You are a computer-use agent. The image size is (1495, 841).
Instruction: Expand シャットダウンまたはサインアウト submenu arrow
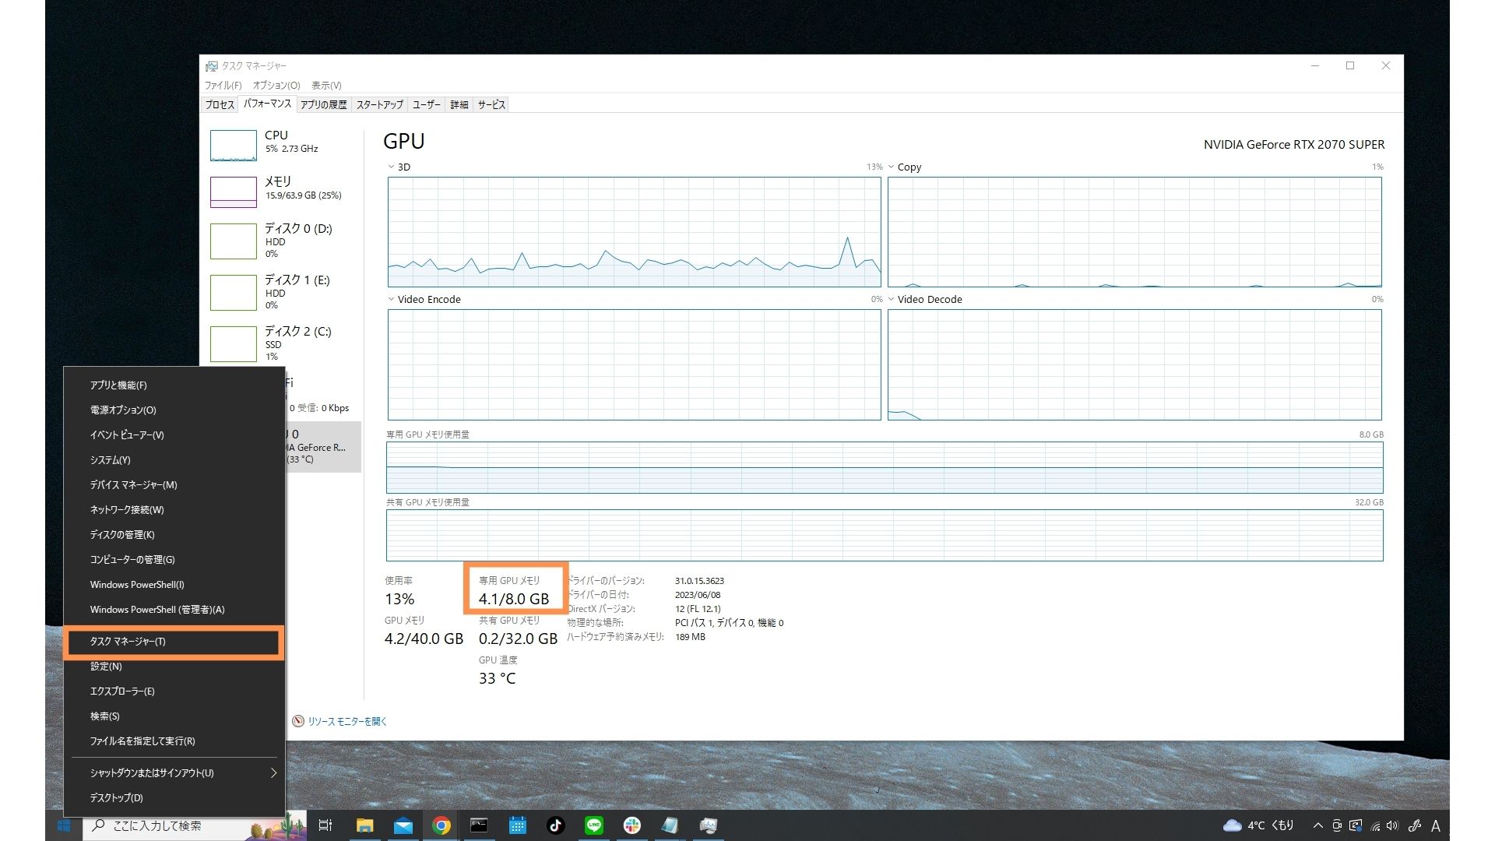273,772
